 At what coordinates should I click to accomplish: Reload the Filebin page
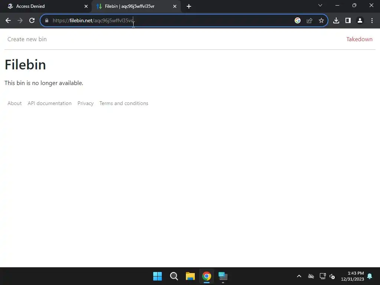[32, 21]
